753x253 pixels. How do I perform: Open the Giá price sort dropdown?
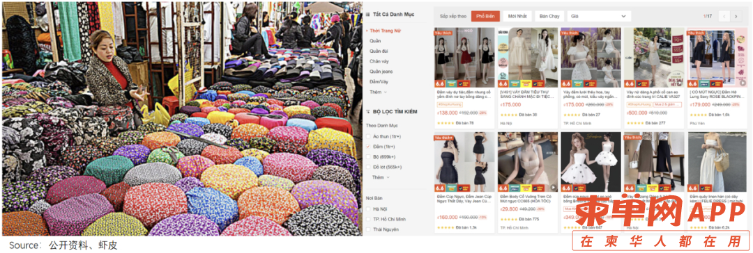tap(599, 16)
